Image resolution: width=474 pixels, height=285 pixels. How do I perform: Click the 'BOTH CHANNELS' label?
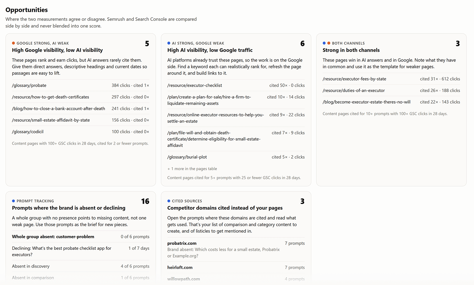pos(348,43)
